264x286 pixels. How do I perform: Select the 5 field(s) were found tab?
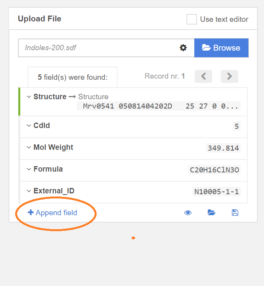(72, 77)
